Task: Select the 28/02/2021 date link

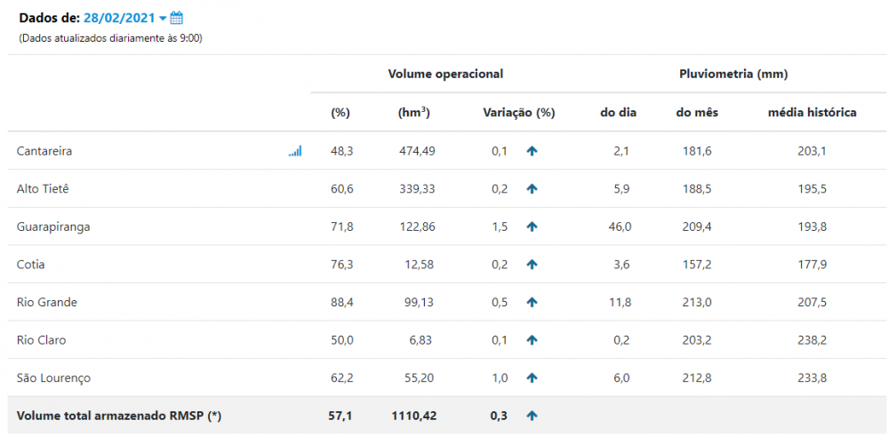Action: 119,18
